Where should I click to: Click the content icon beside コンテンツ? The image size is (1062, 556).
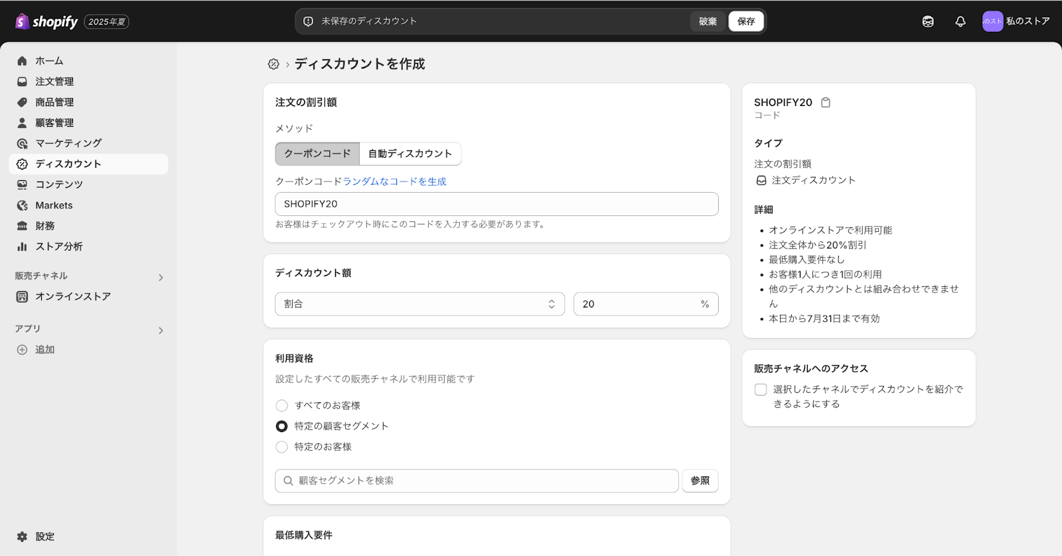click(22, 184)
